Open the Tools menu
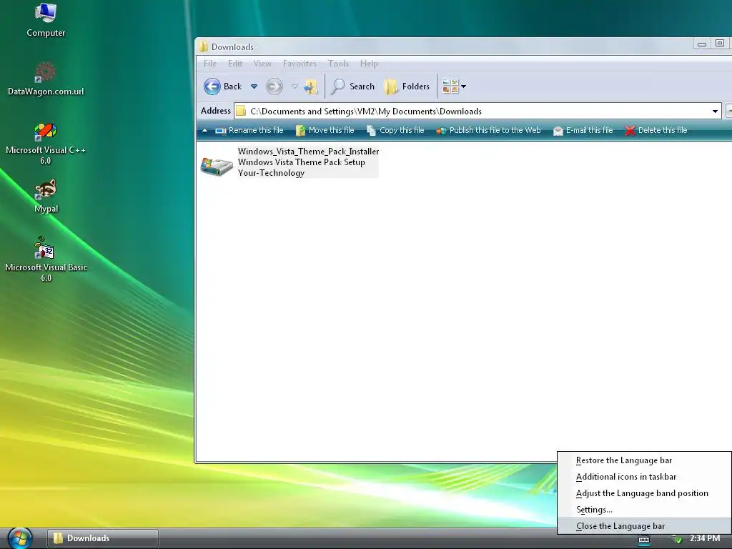Image resolution: width=732 pixels, height=549 pixels. click(x=338, y=64)
